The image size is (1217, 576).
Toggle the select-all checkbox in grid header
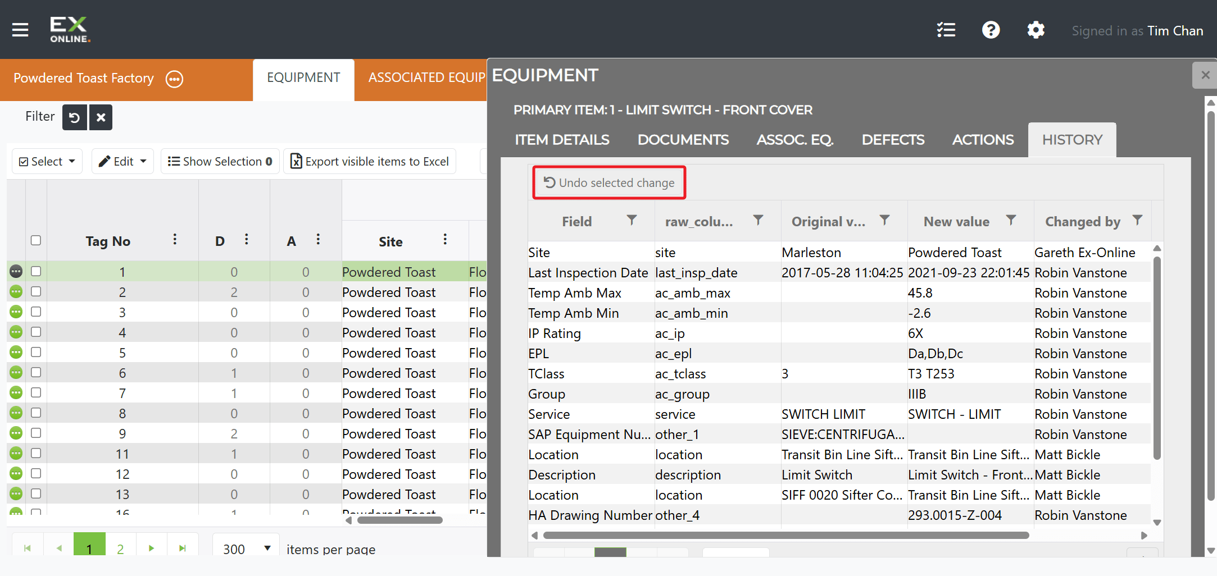[x=36, y=240]
